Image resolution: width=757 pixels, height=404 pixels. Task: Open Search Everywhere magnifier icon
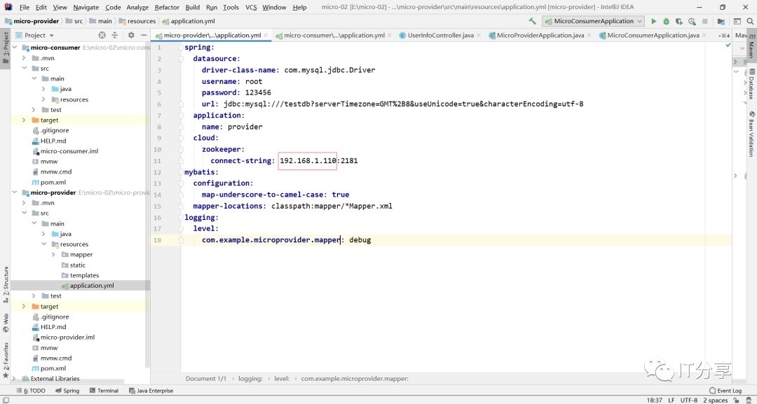point(750,21)
